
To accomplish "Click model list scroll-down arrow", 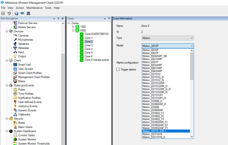I will click(192, 136).
